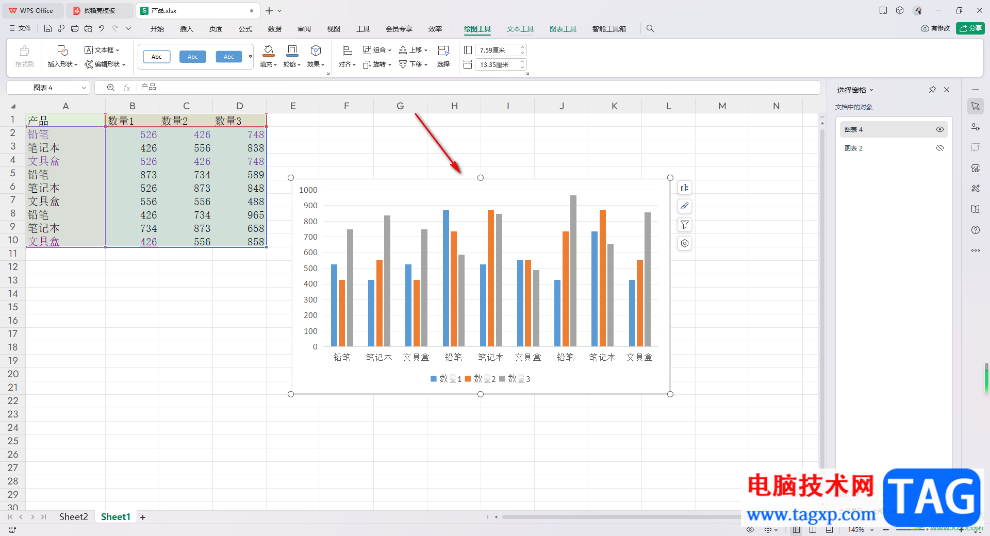
Task: Click the Align objects icon
Action: pyautogui.click(x=347, y=51)
